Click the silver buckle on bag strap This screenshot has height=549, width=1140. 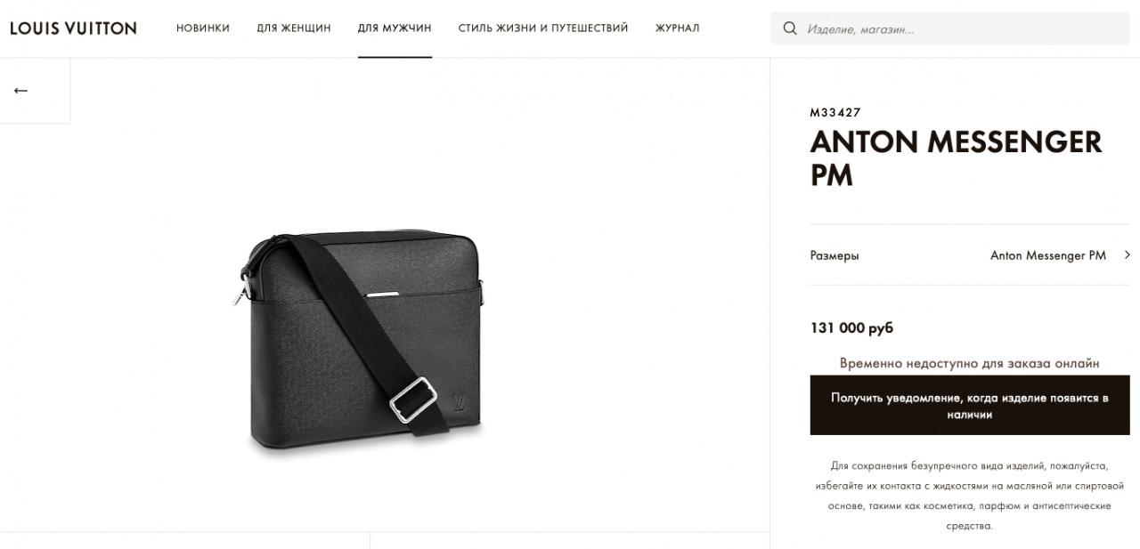(x=414, y=400)
